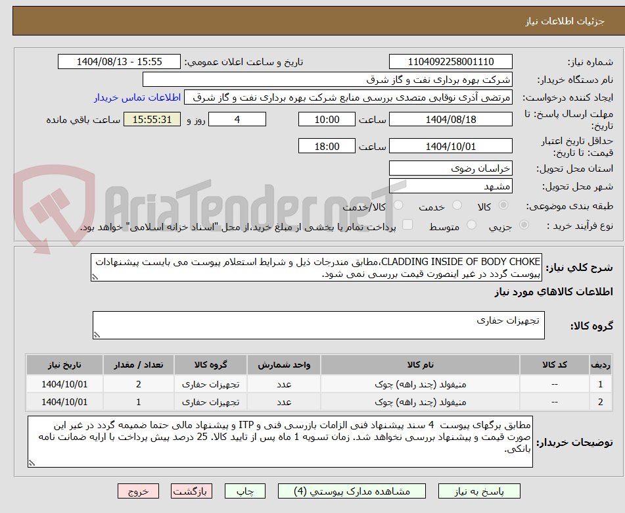The width and height of the screenshot is (625, 513).
Task: Click the تاریخ نیاز column header
Action: click(x=64, y=364)
